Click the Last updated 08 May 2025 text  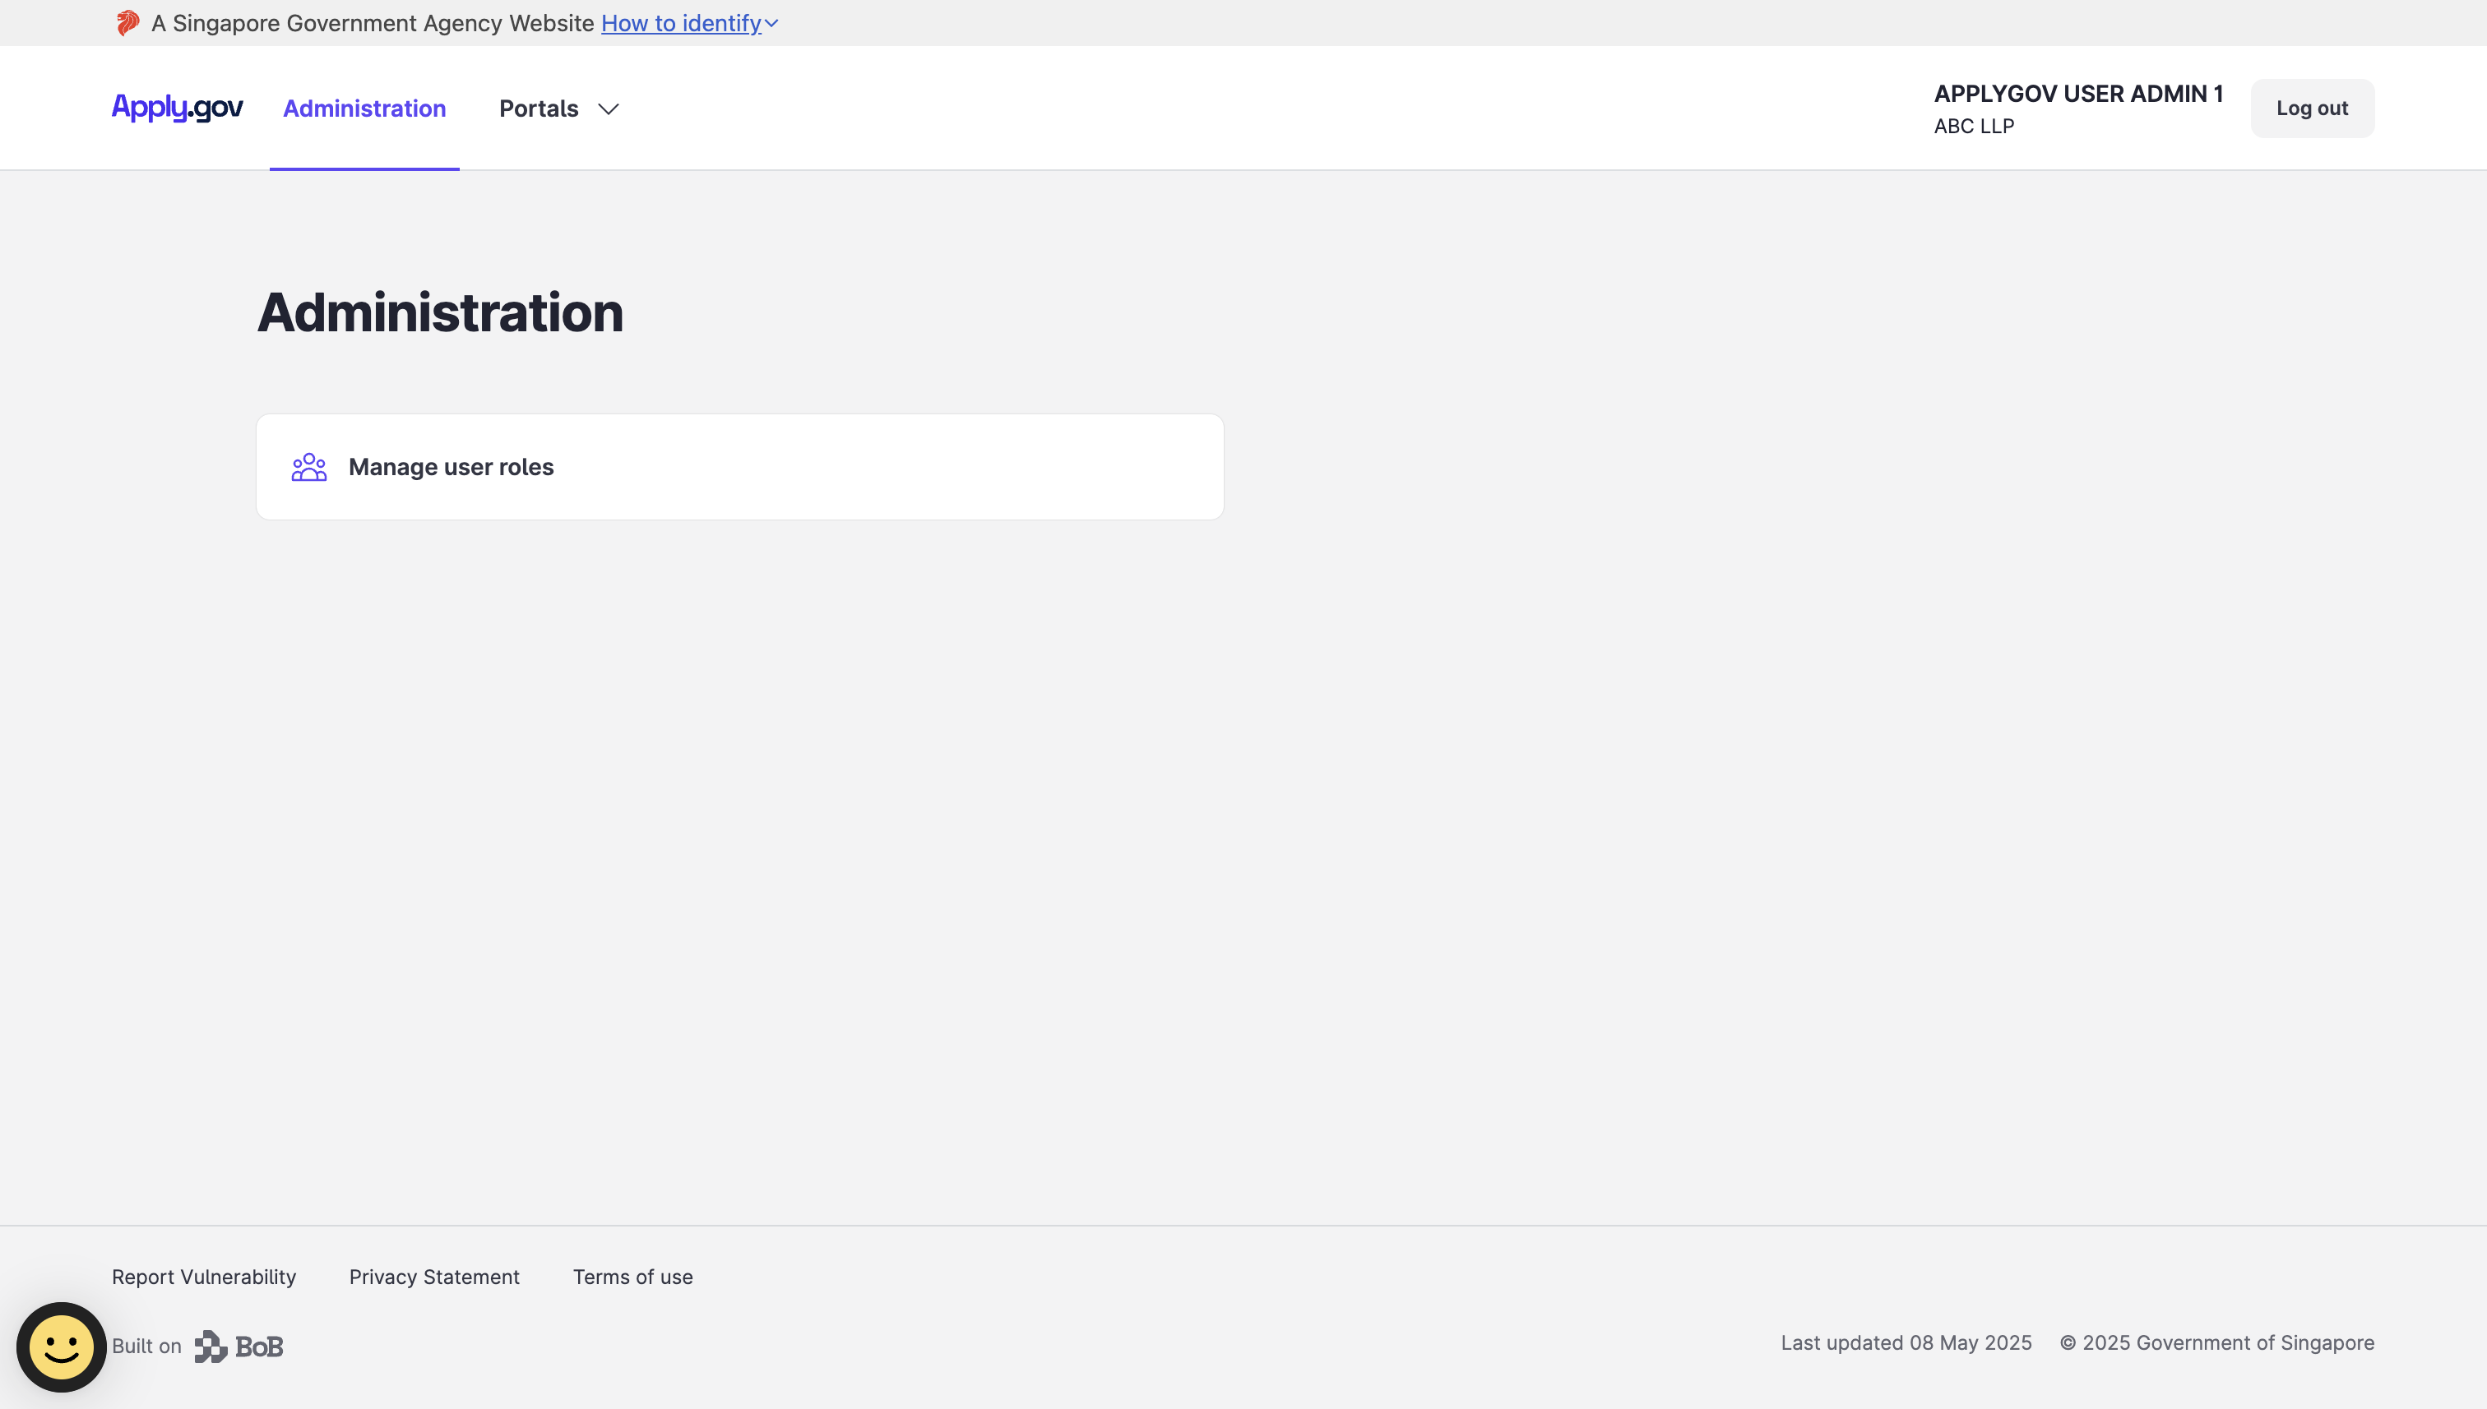point(1906,1342)
